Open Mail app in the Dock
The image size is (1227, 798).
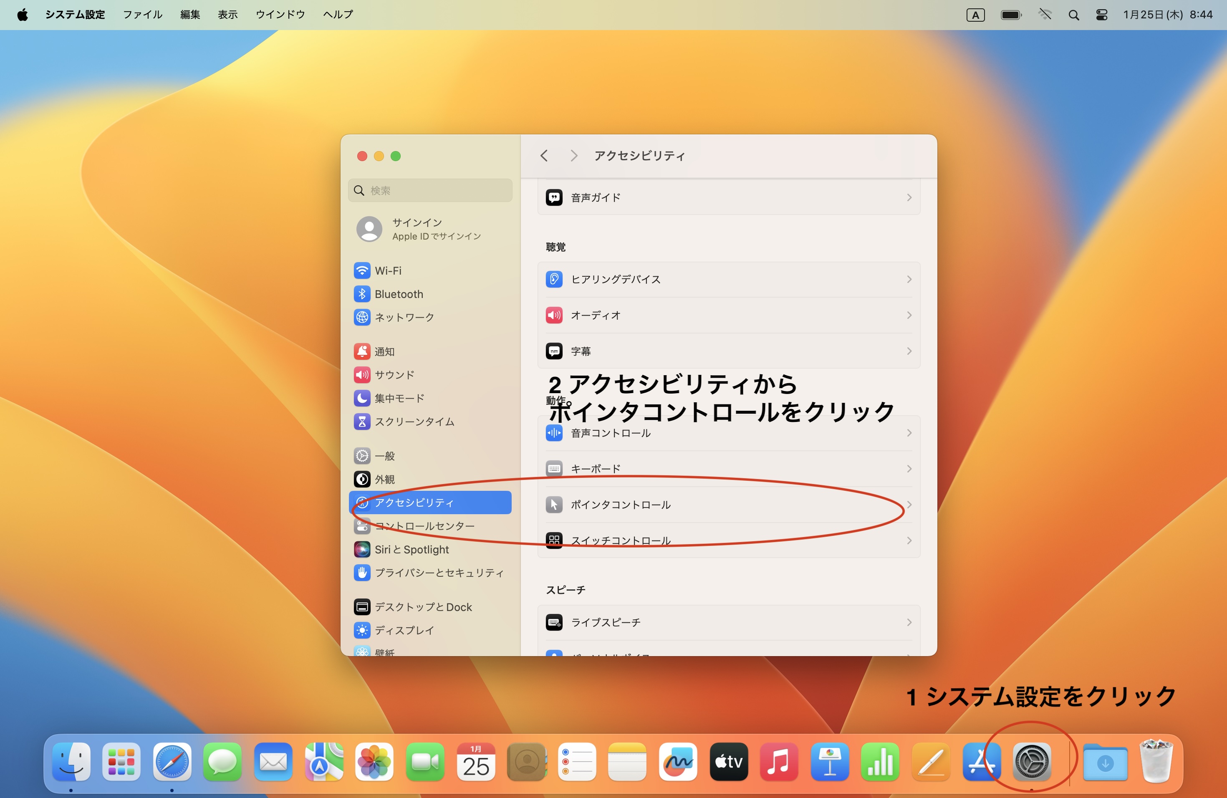273,761
